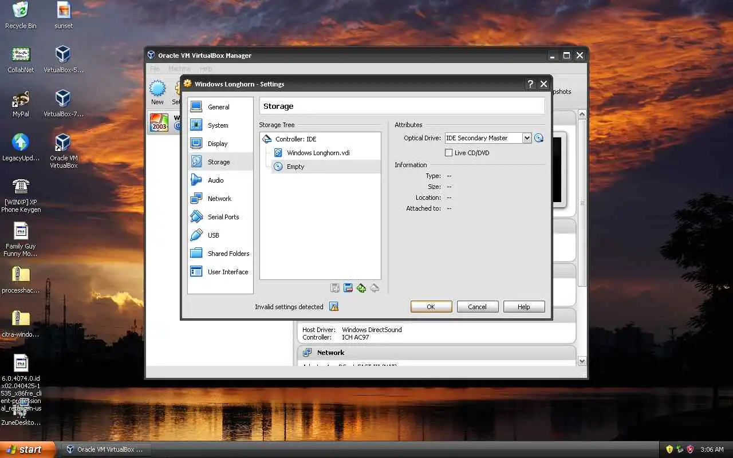Open the USB settings category
Image resolution: width=733 pixels, height=458 pixels.
[220, 235]
